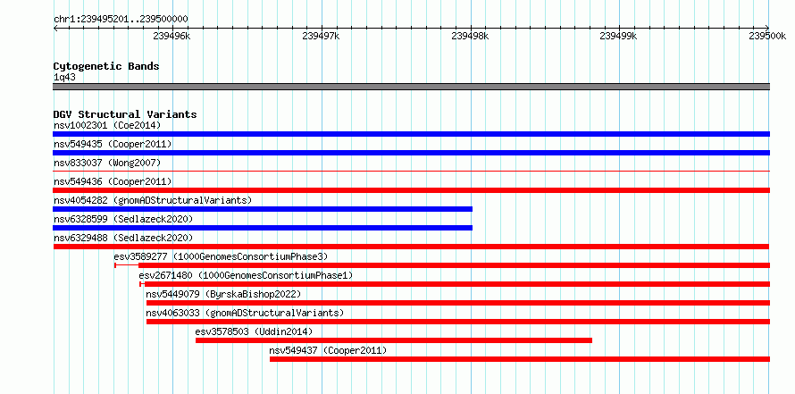Screen dimensions: 795x394
Task: Click the chr1:239495201..239500000 region label
Action: pos(121,20)
